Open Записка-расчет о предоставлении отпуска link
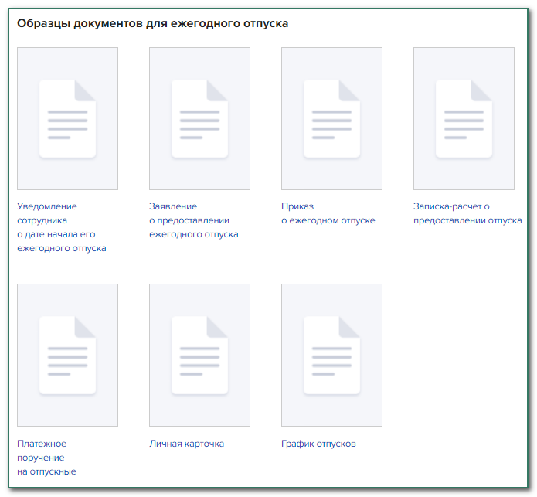 tap(467, 213)
